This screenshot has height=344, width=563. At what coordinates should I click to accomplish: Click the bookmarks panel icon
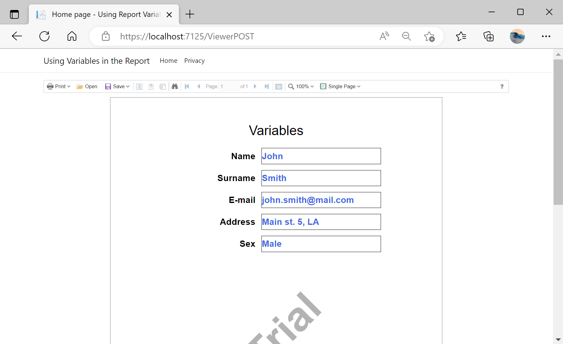click(x=139, y=87)
